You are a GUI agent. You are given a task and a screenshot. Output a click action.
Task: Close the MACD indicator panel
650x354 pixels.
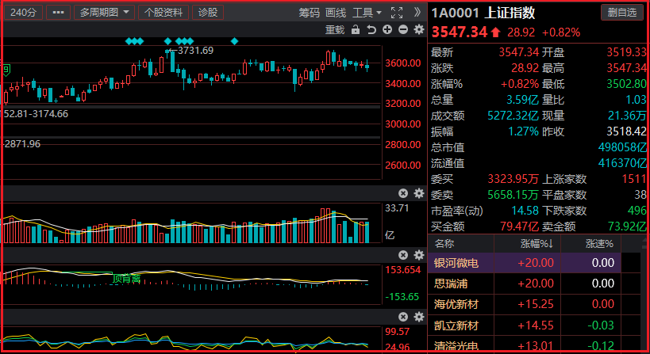click(403, 255)
